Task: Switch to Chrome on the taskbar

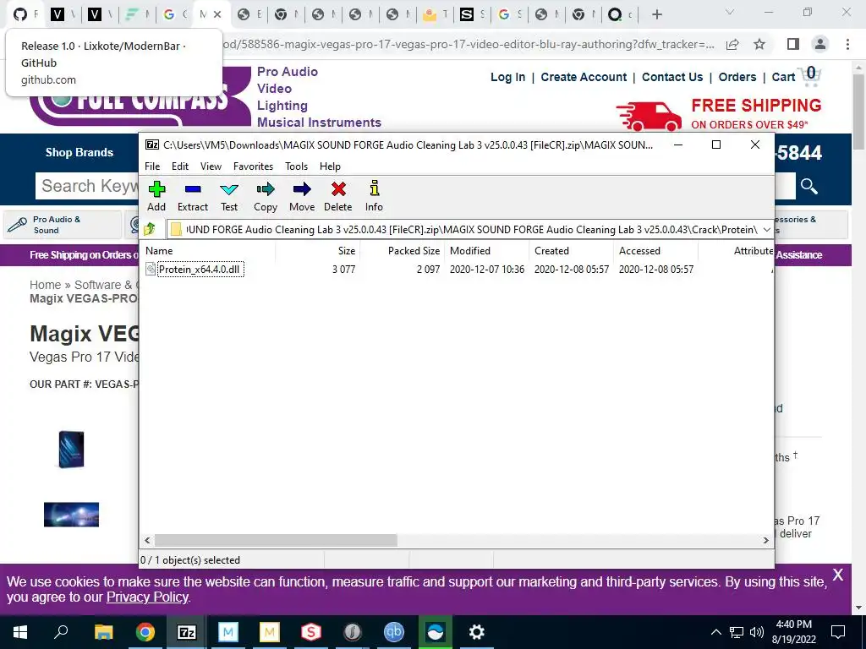Action: (x=145, y=632)
